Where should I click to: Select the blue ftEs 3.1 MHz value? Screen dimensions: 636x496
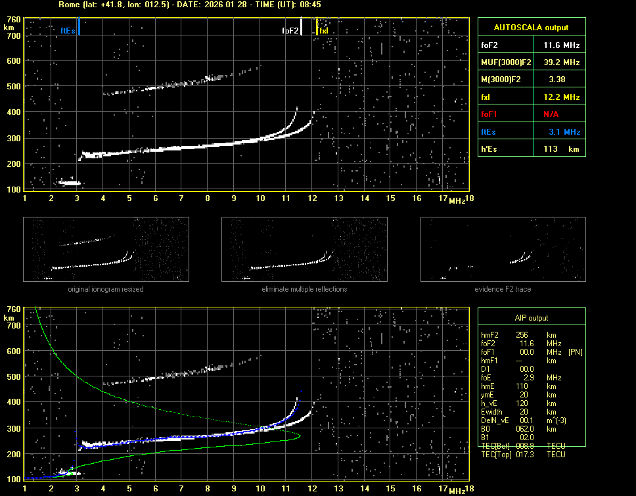coord(564,132)
